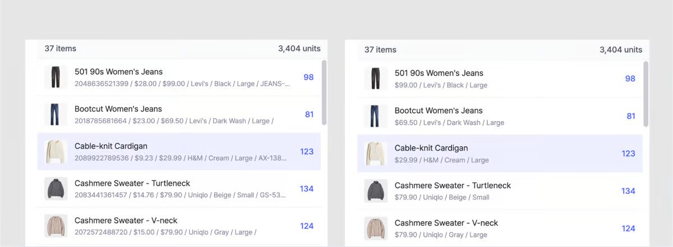Viewport: 673px width, 247px height.
Task: Click '37 items' label in left panel
Action: pos(61,49)
